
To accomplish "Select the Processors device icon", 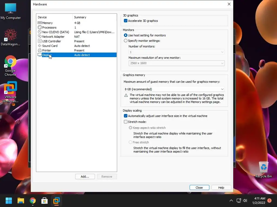I will [x=40, y=27].
